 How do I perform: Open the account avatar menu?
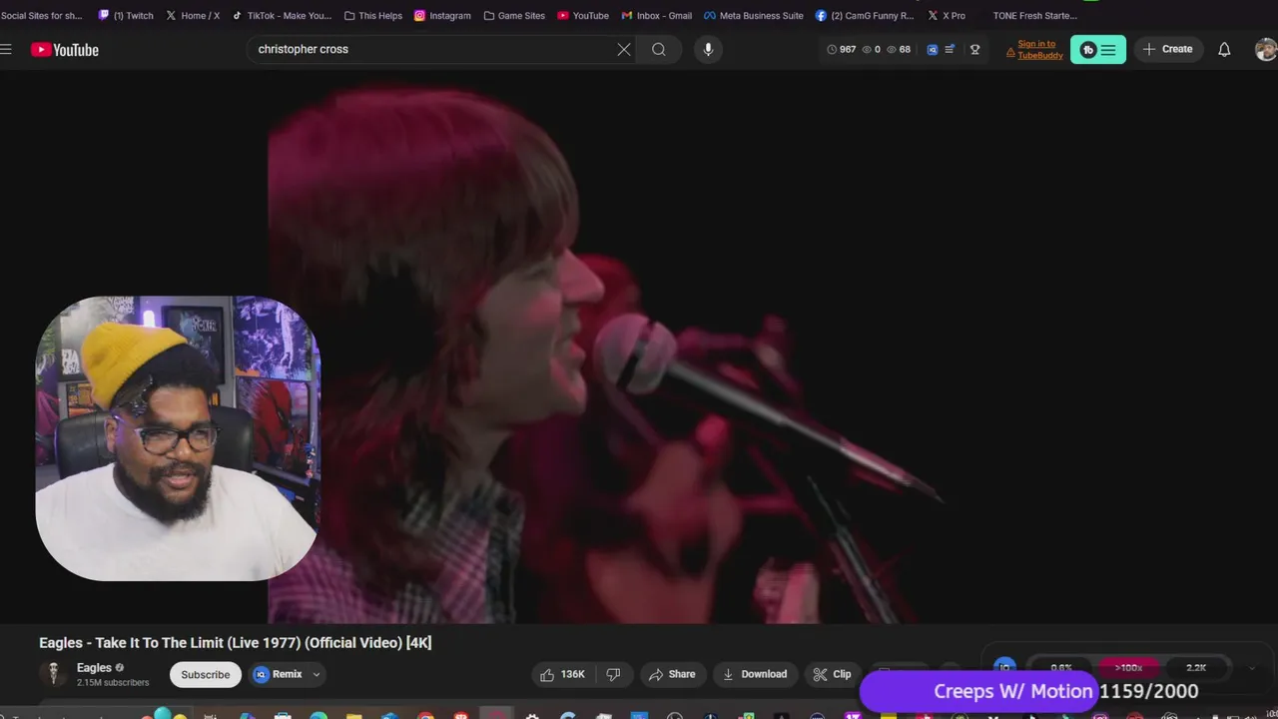click(1266, 49)
